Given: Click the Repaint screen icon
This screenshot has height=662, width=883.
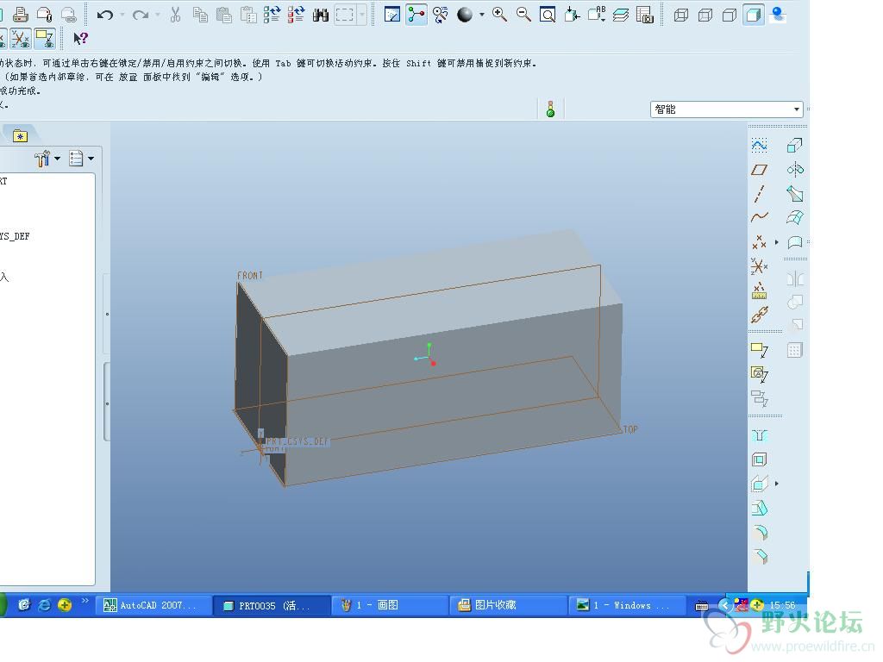Looking at the screenshot, I should (x=392, y=15).
